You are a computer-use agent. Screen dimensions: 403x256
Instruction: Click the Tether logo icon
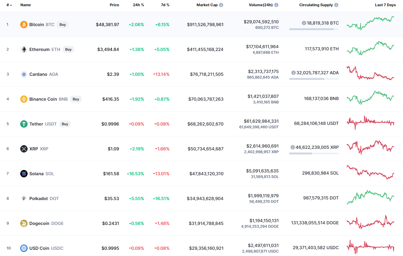tap(24, 124)
